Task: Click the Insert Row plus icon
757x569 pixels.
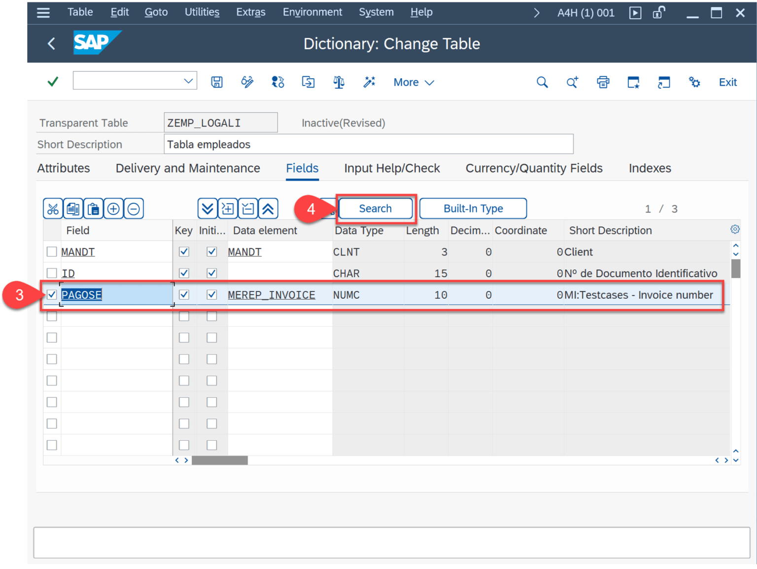Action: [x=113, y=209]
